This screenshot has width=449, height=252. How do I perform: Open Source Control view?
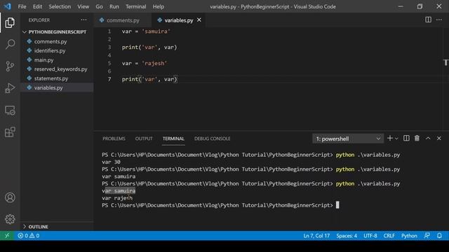coord(10,66)
